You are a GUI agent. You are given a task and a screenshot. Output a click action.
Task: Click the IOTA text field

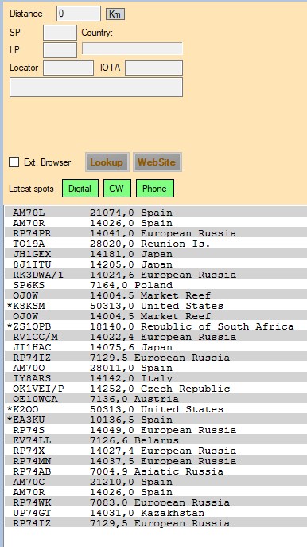(153, 68)
